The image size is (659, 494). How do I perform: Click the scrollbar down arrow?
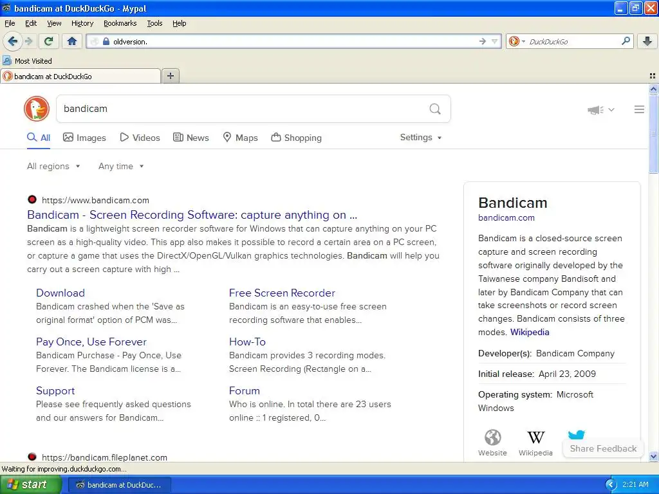point(653,456)
